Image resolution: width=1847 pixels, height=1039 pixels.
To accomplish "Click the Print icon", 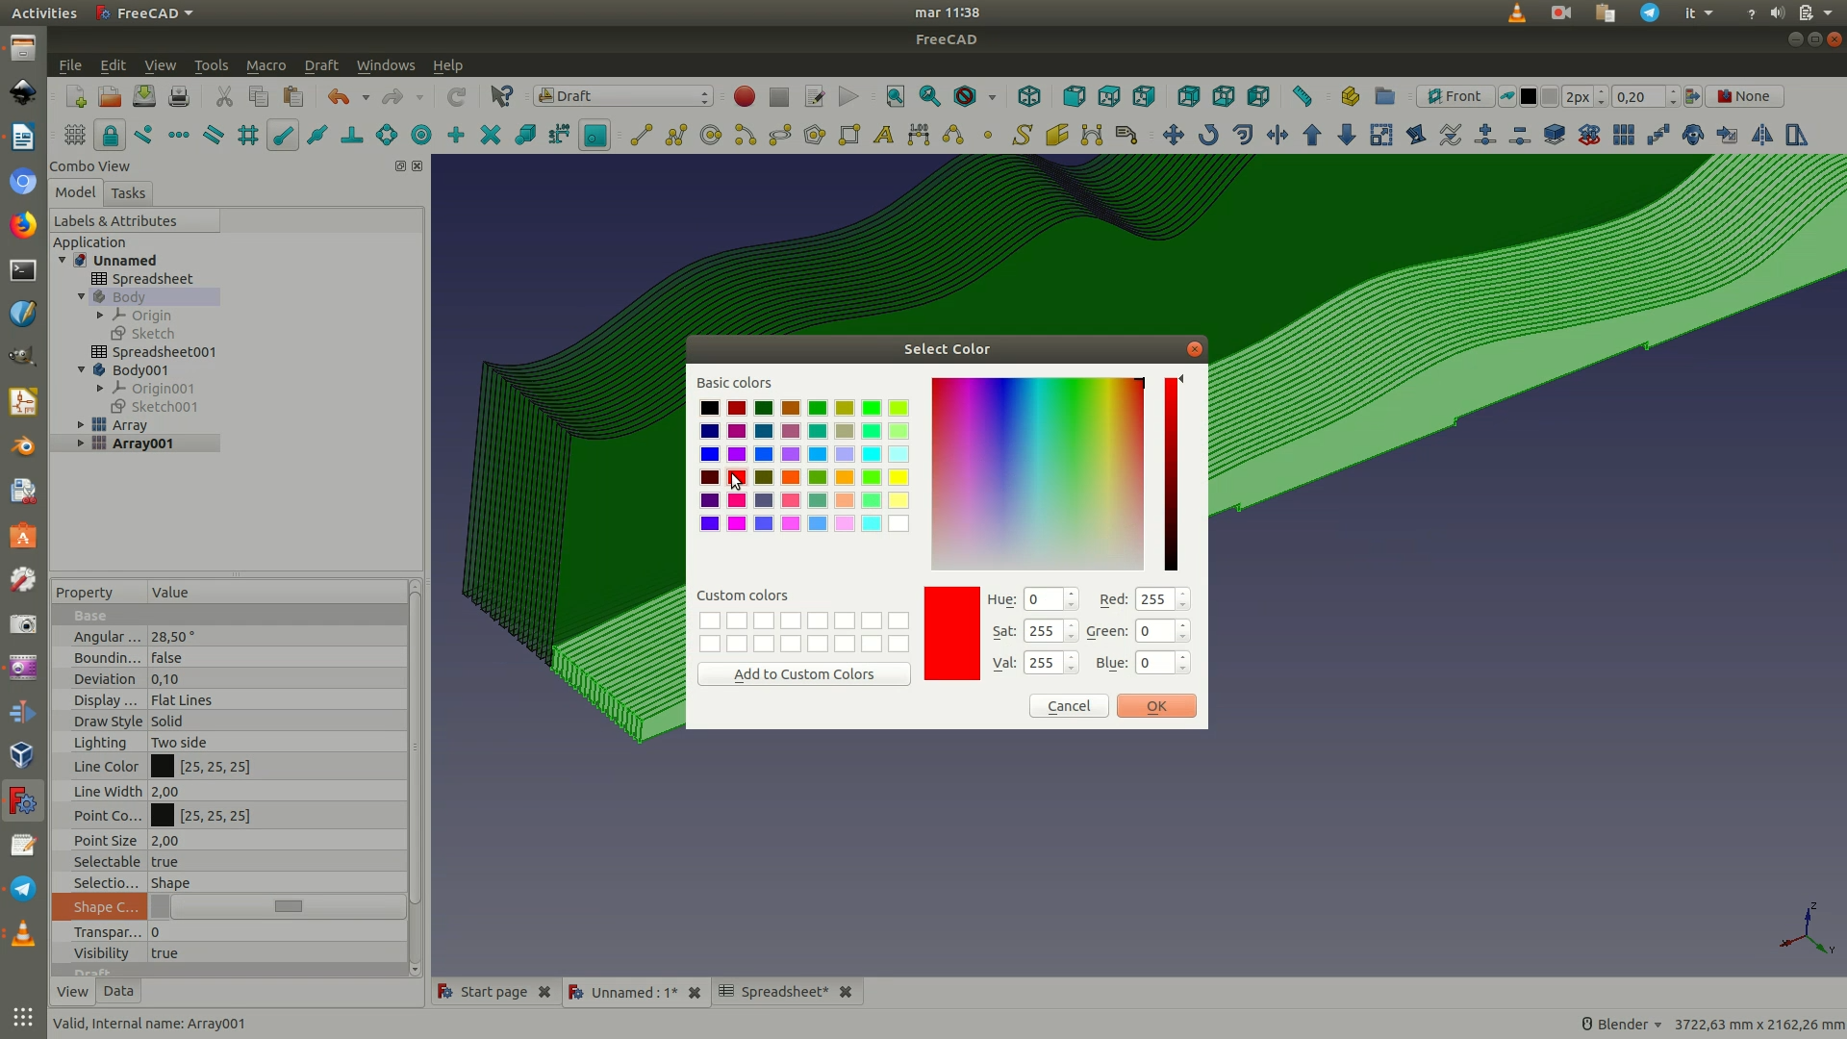I will pyautogui.click(x=179, y=96).
